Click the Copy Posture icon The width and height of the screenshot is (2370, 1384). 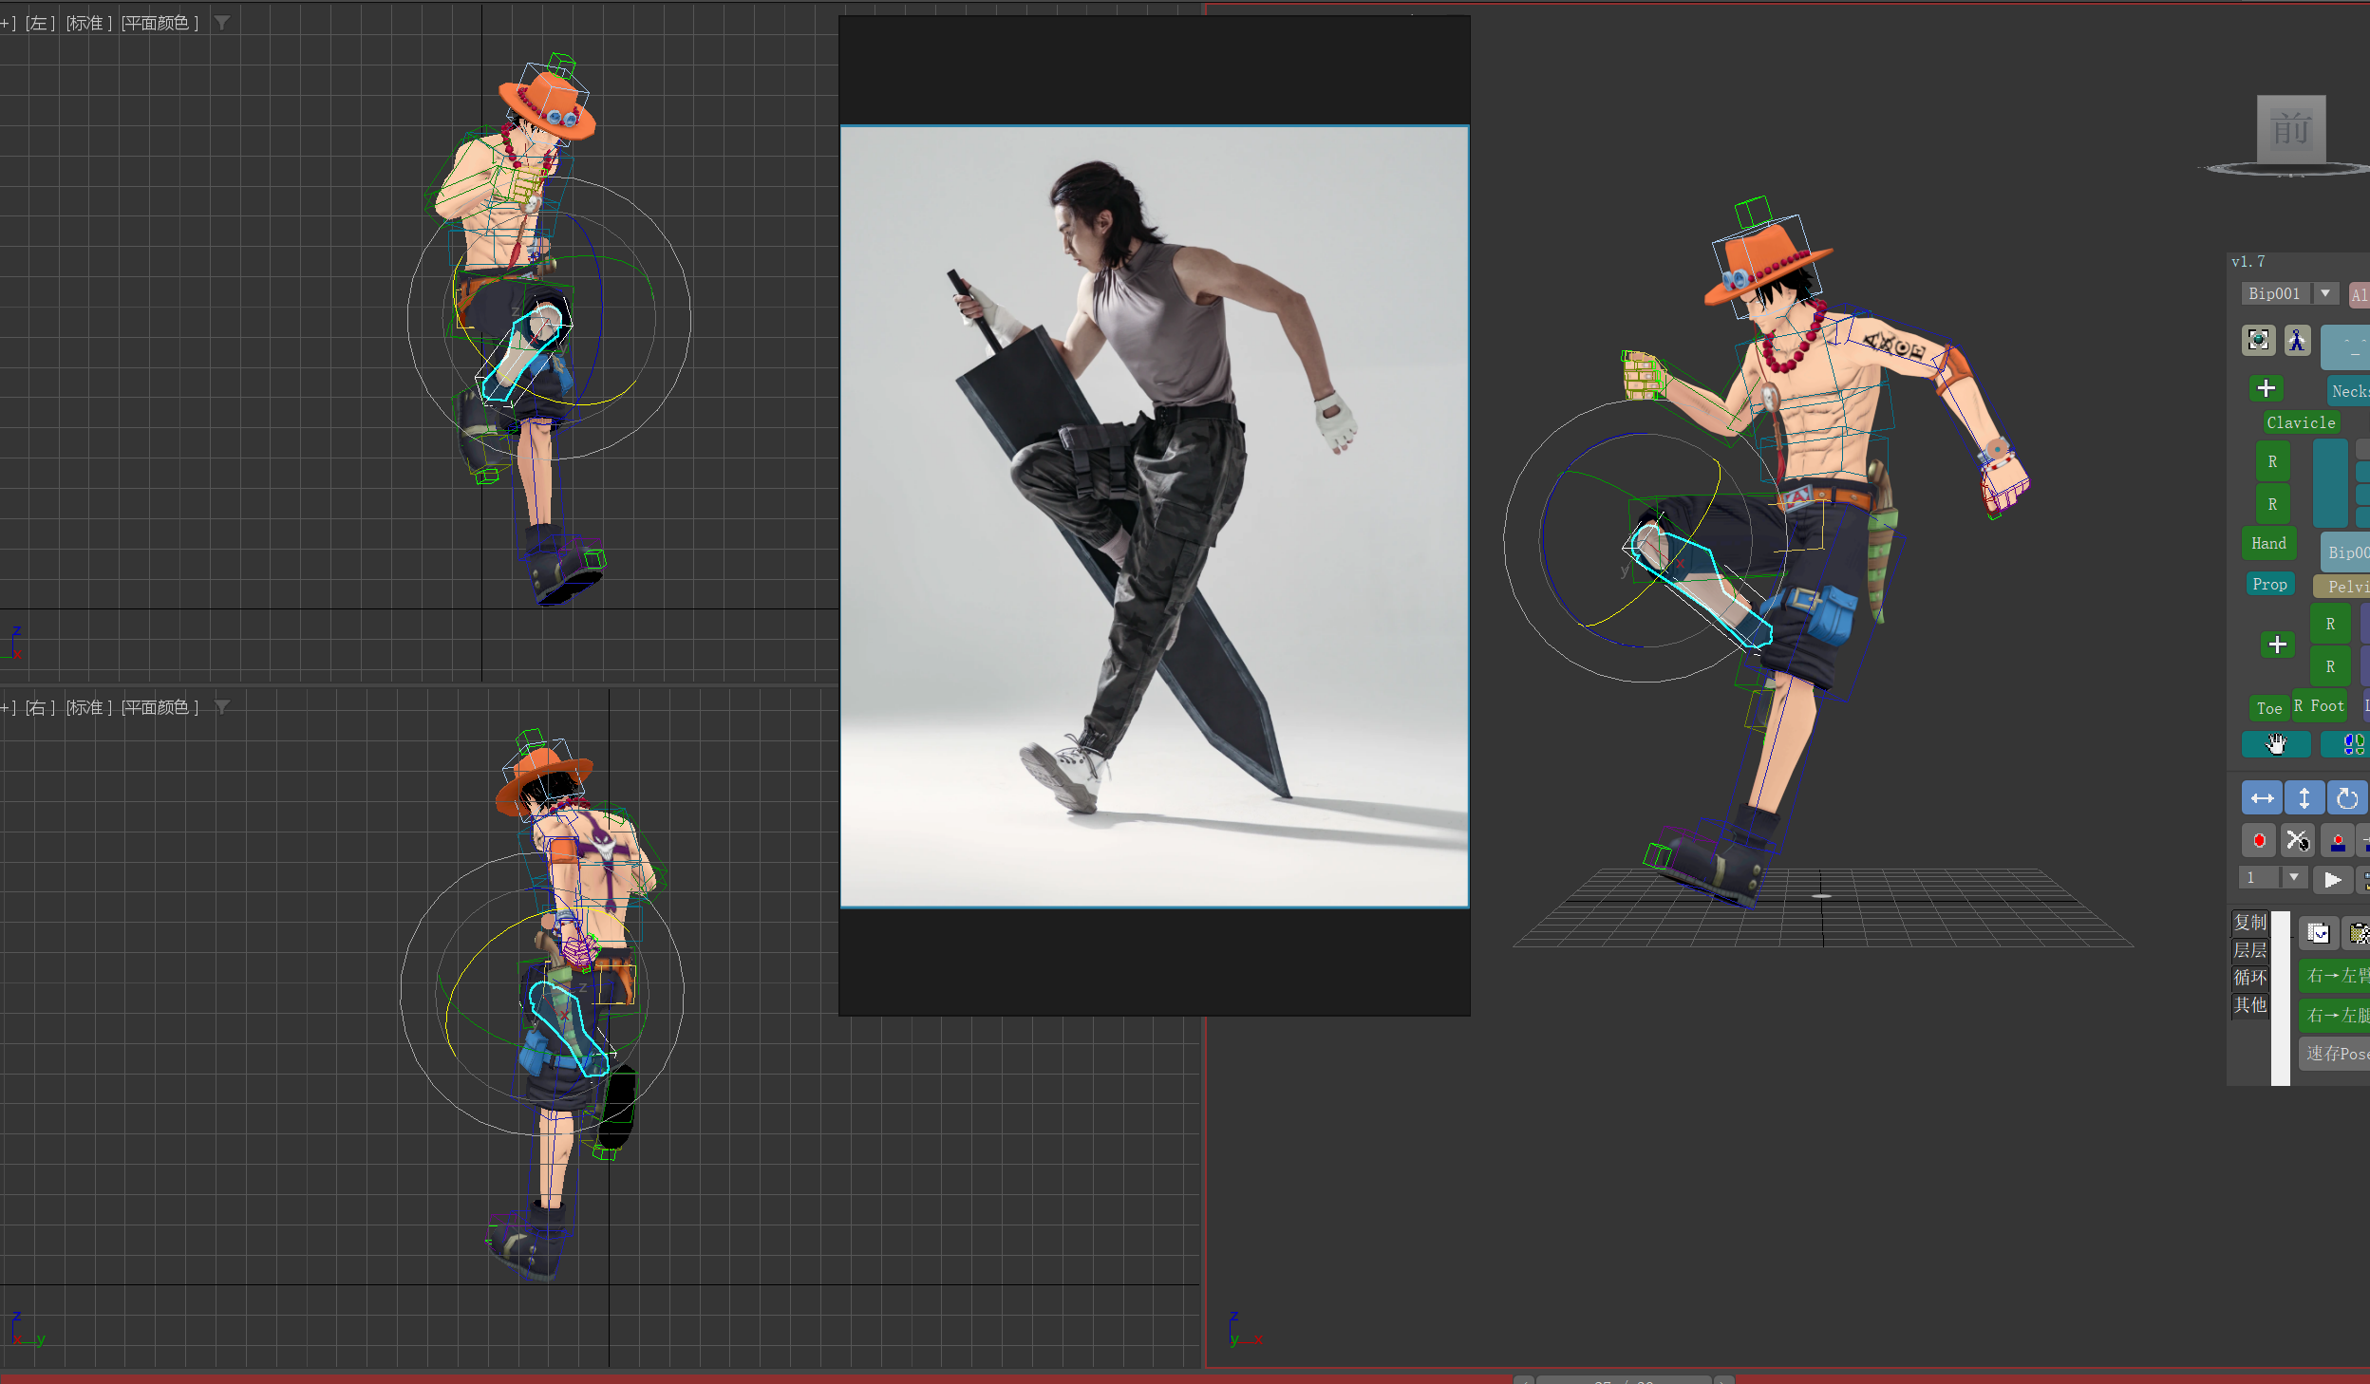pyautogui.click(x=2318, y=933)
